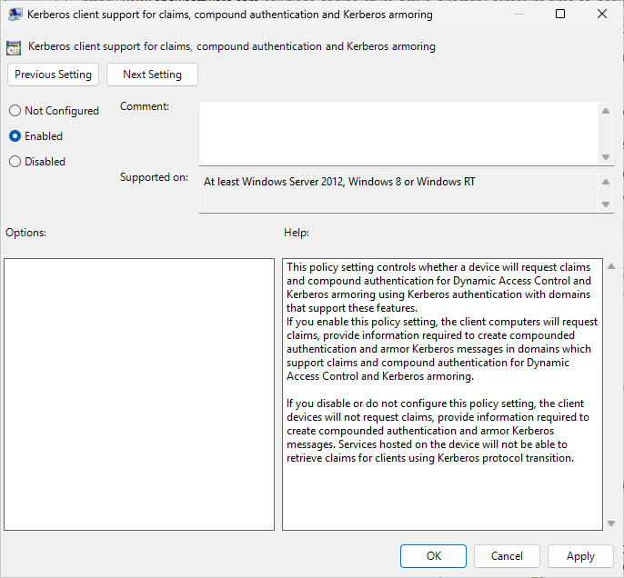The width and height of the screenshot is (624, 578).
Task: Click the Group Policy title bar icon
Action: (x=15, y=15)
